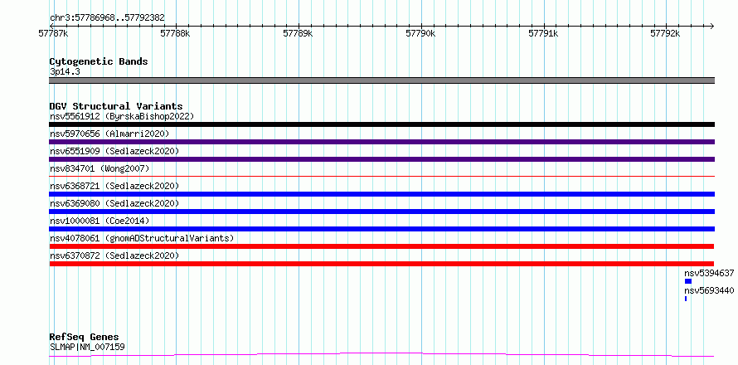Select the nsv5394637 label

[709, 273]
